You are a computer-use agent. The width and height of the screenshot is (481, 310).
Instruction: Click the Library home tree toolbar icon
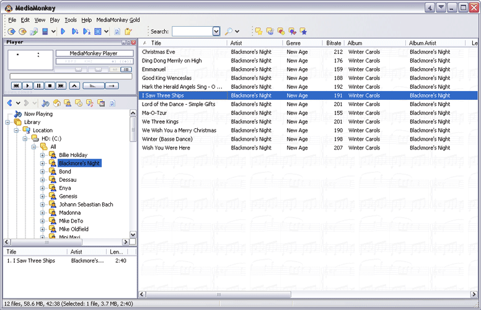(x=56, y=103)
